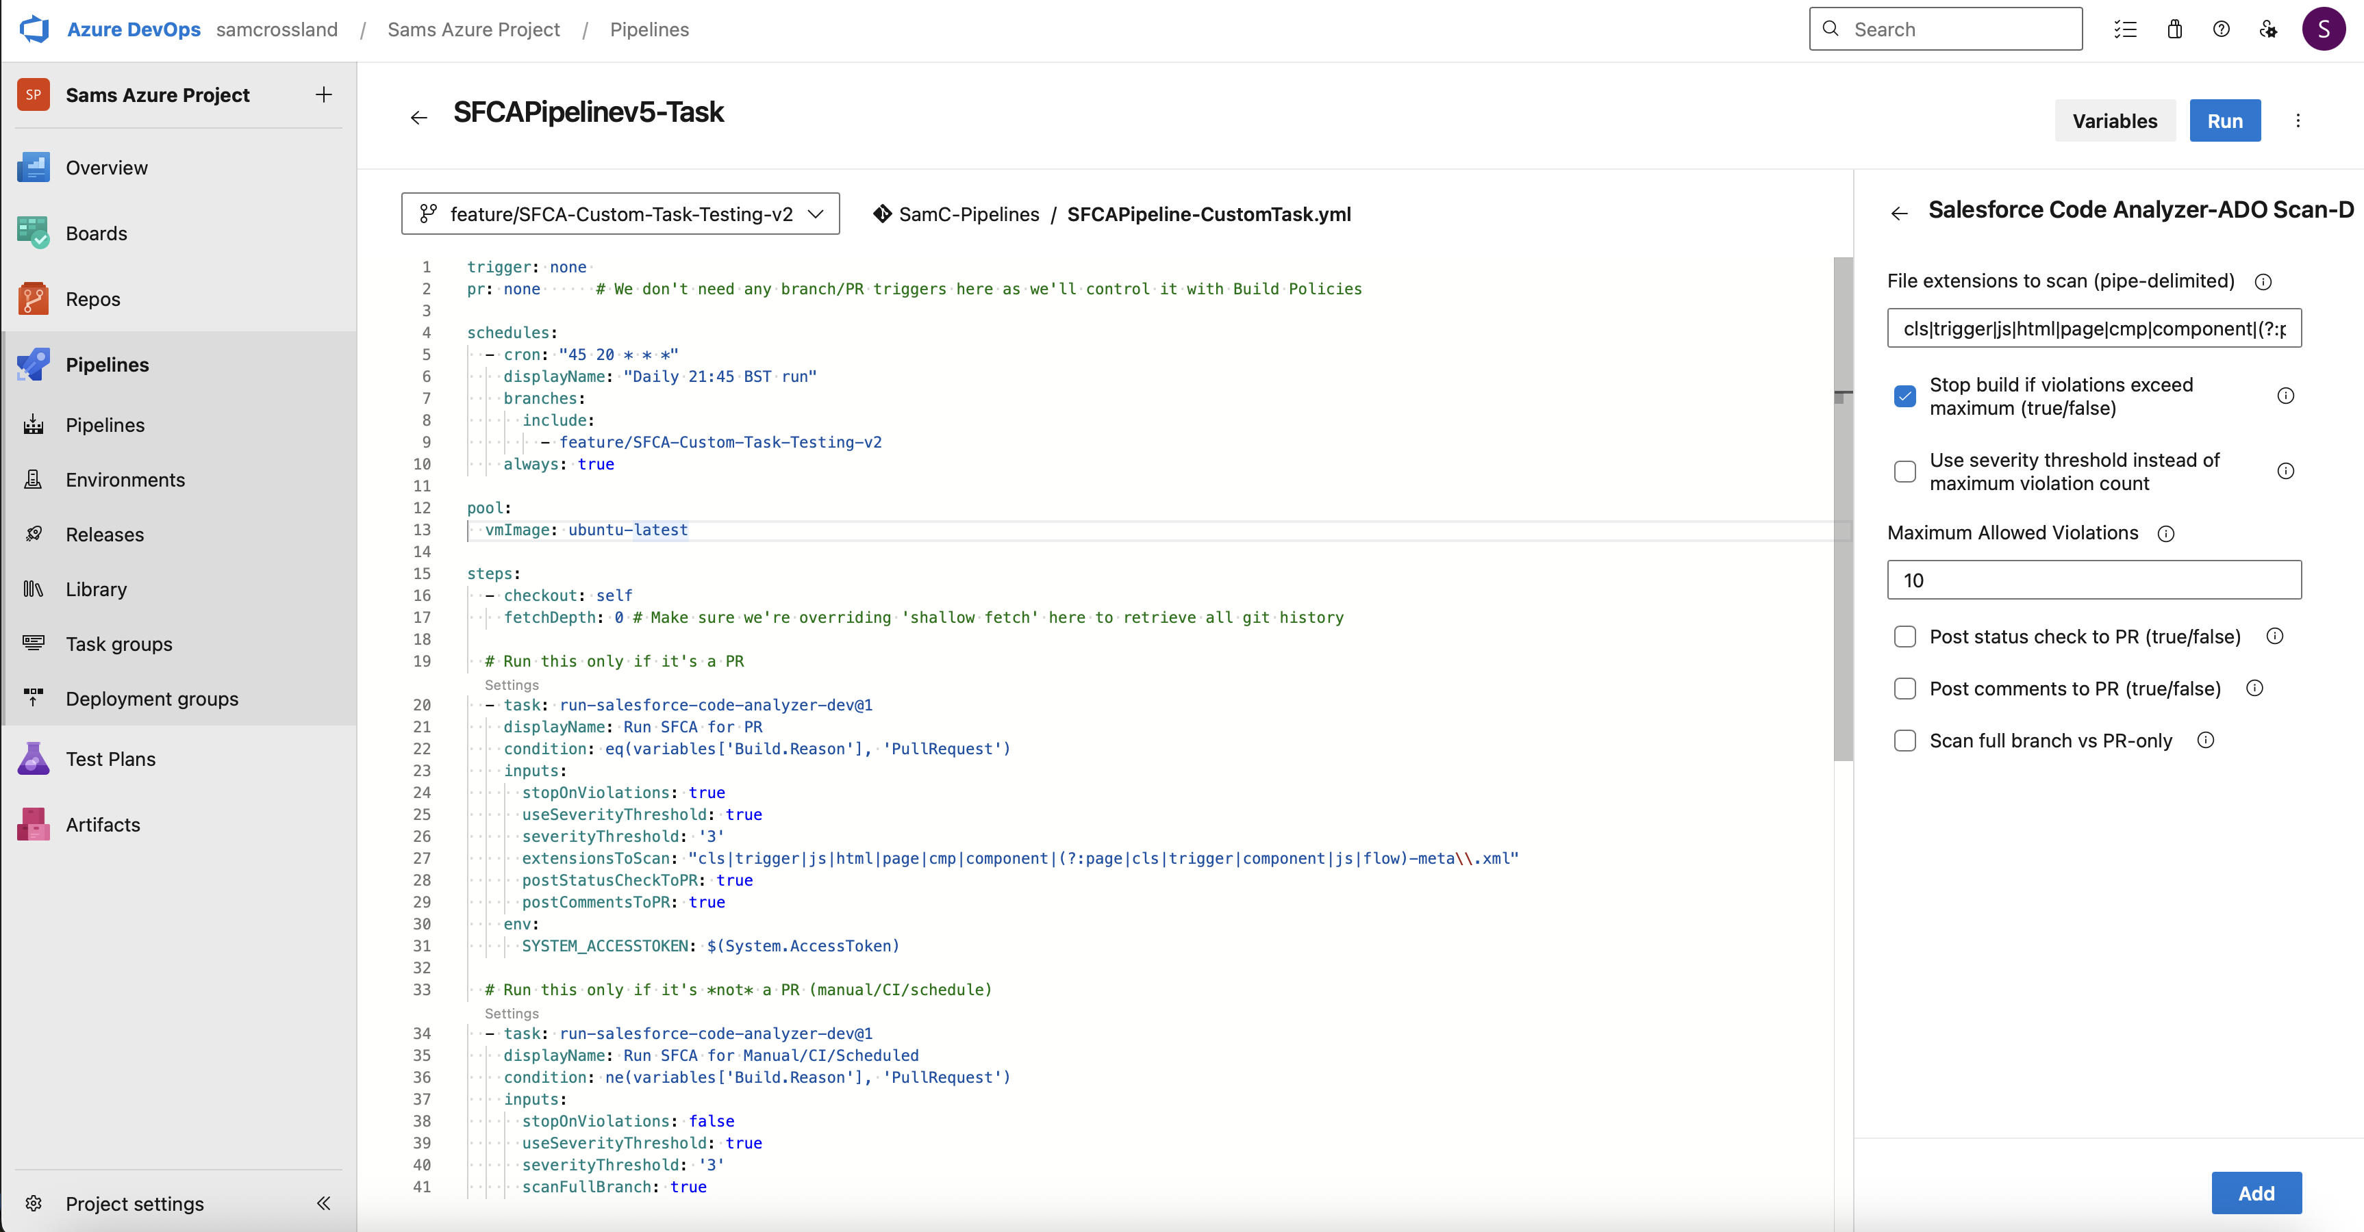Click the Run pipeline button
The image size is (2364, 1232).
coord(2226,120)
